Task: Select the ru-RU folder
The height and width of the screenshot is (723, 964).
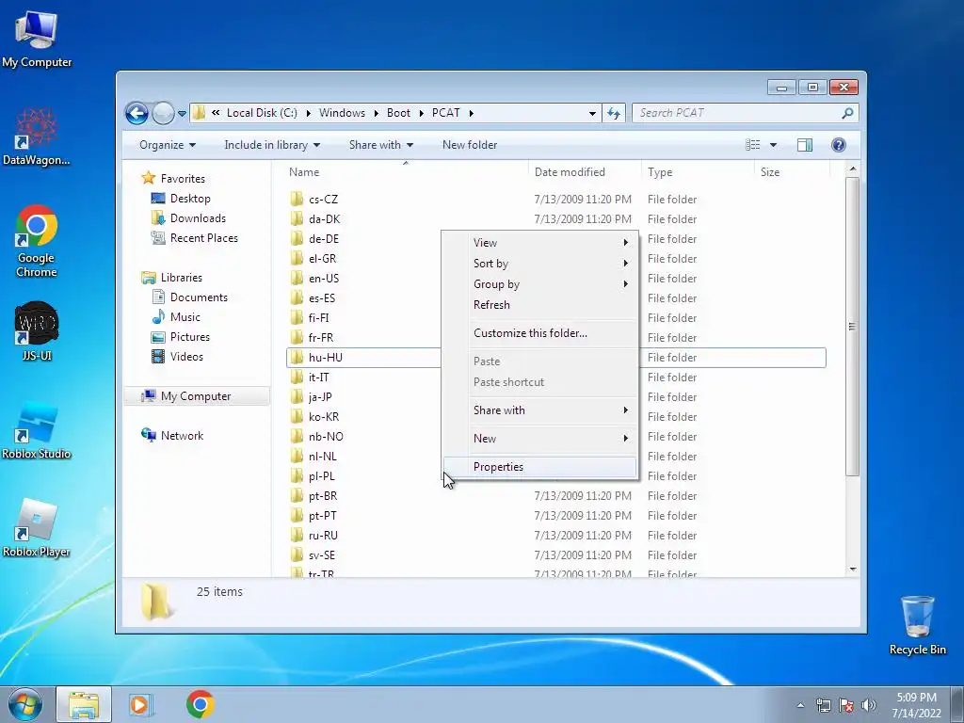Action: pyautogui.click(x=323, y=535)
